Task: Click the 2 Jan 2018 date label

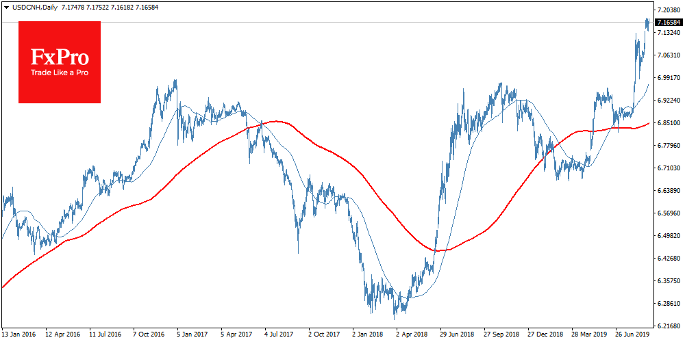Action: 367,335
